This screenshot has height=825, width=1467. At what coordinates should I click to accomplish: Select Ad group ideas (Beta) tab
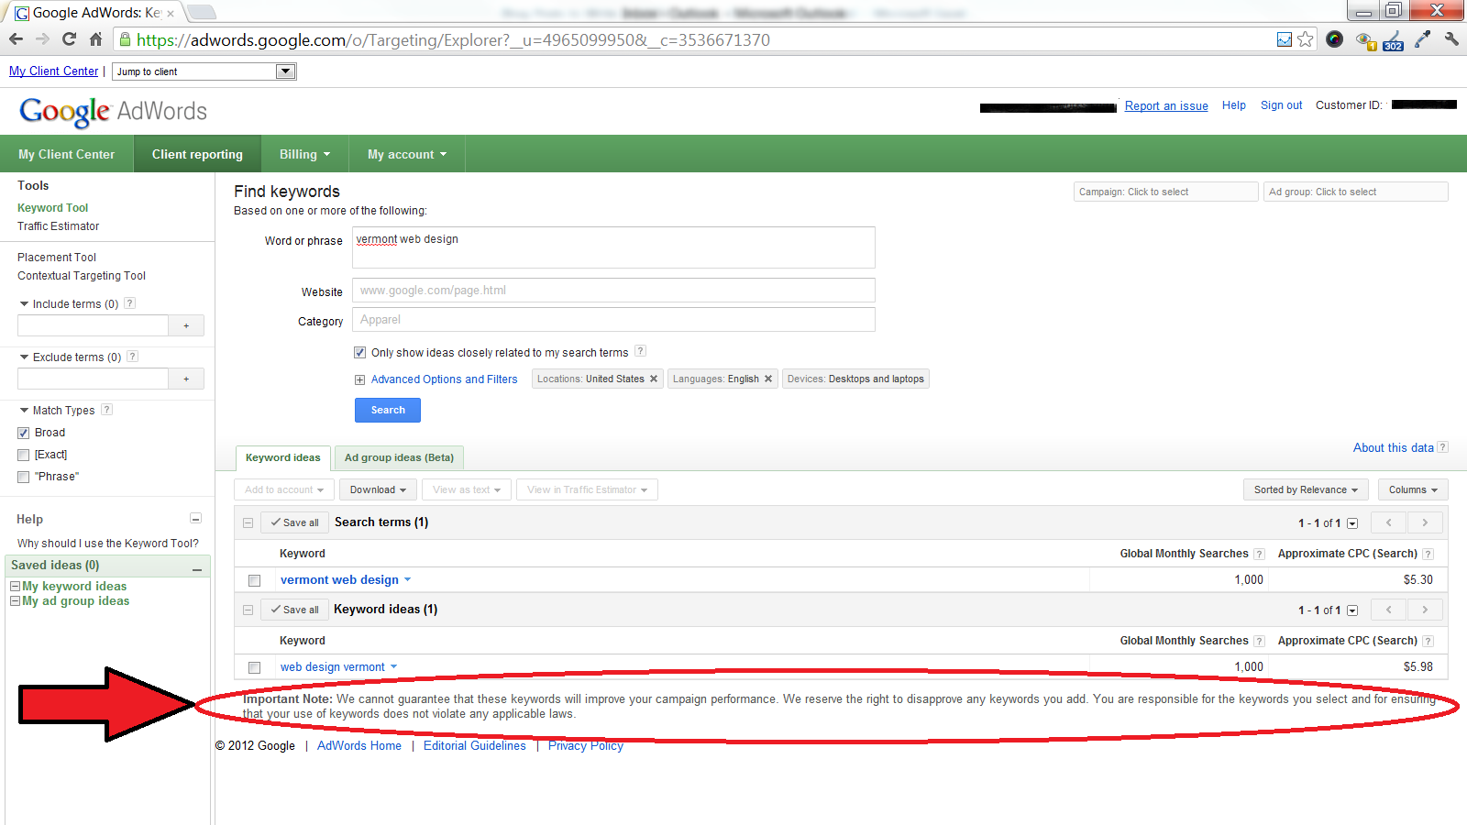point(399,457)
